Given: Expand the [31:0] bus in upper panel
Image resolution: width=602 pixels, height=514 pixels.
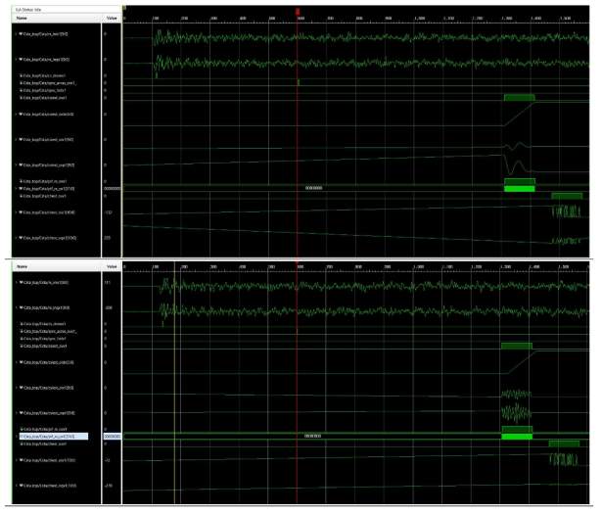Looking at the screenshot, I should (16, 189).
